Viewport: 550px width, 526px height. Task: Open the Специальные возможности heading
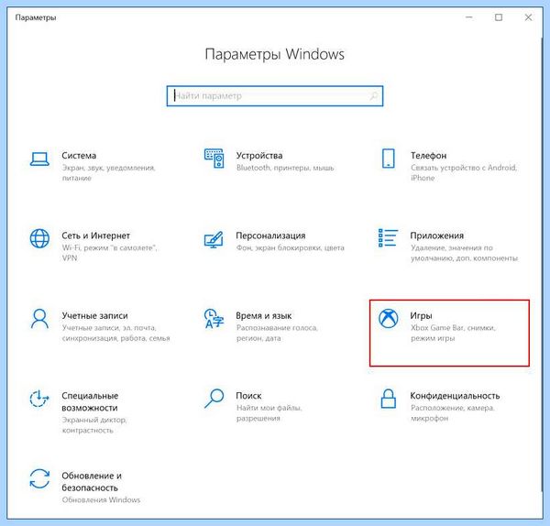pos(90,402)
